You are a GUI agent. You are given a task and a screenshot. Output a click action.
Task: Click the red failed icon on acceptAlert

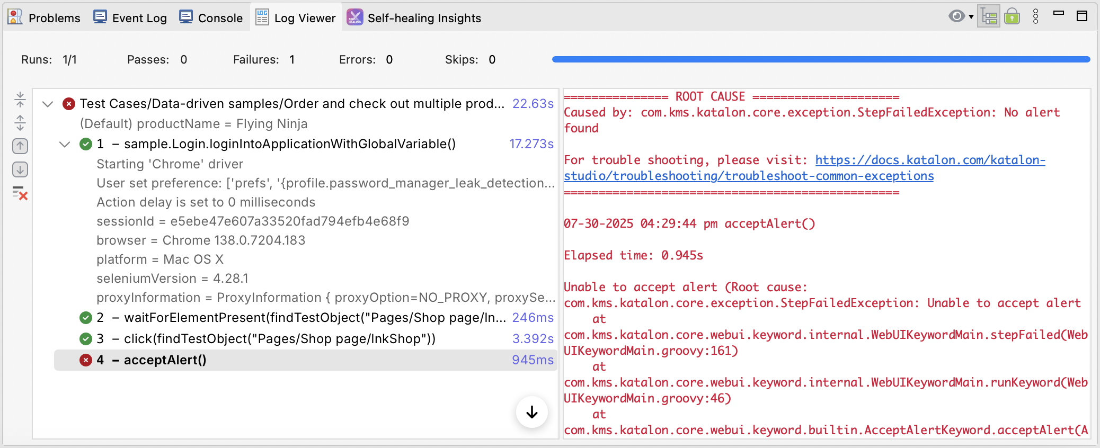tap(86, 360)
